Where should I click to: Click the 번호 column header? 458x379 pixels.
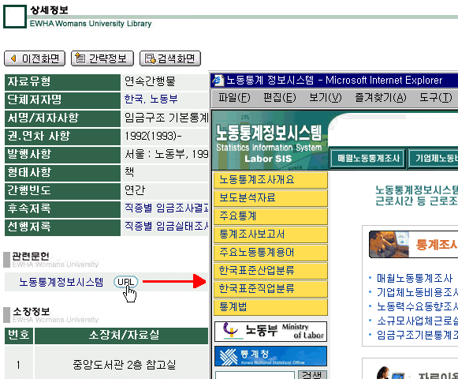click(x=19, y=335)
